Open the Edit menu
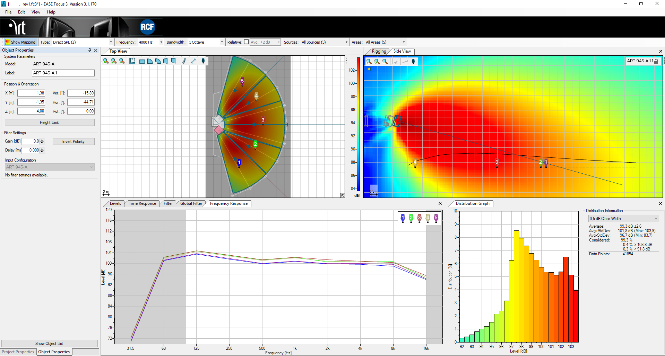This screenshot has width=665, height=356. tap(21, 12)
